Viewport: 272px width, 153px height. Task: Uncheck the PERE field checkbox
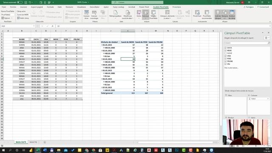tap(226, 59)
